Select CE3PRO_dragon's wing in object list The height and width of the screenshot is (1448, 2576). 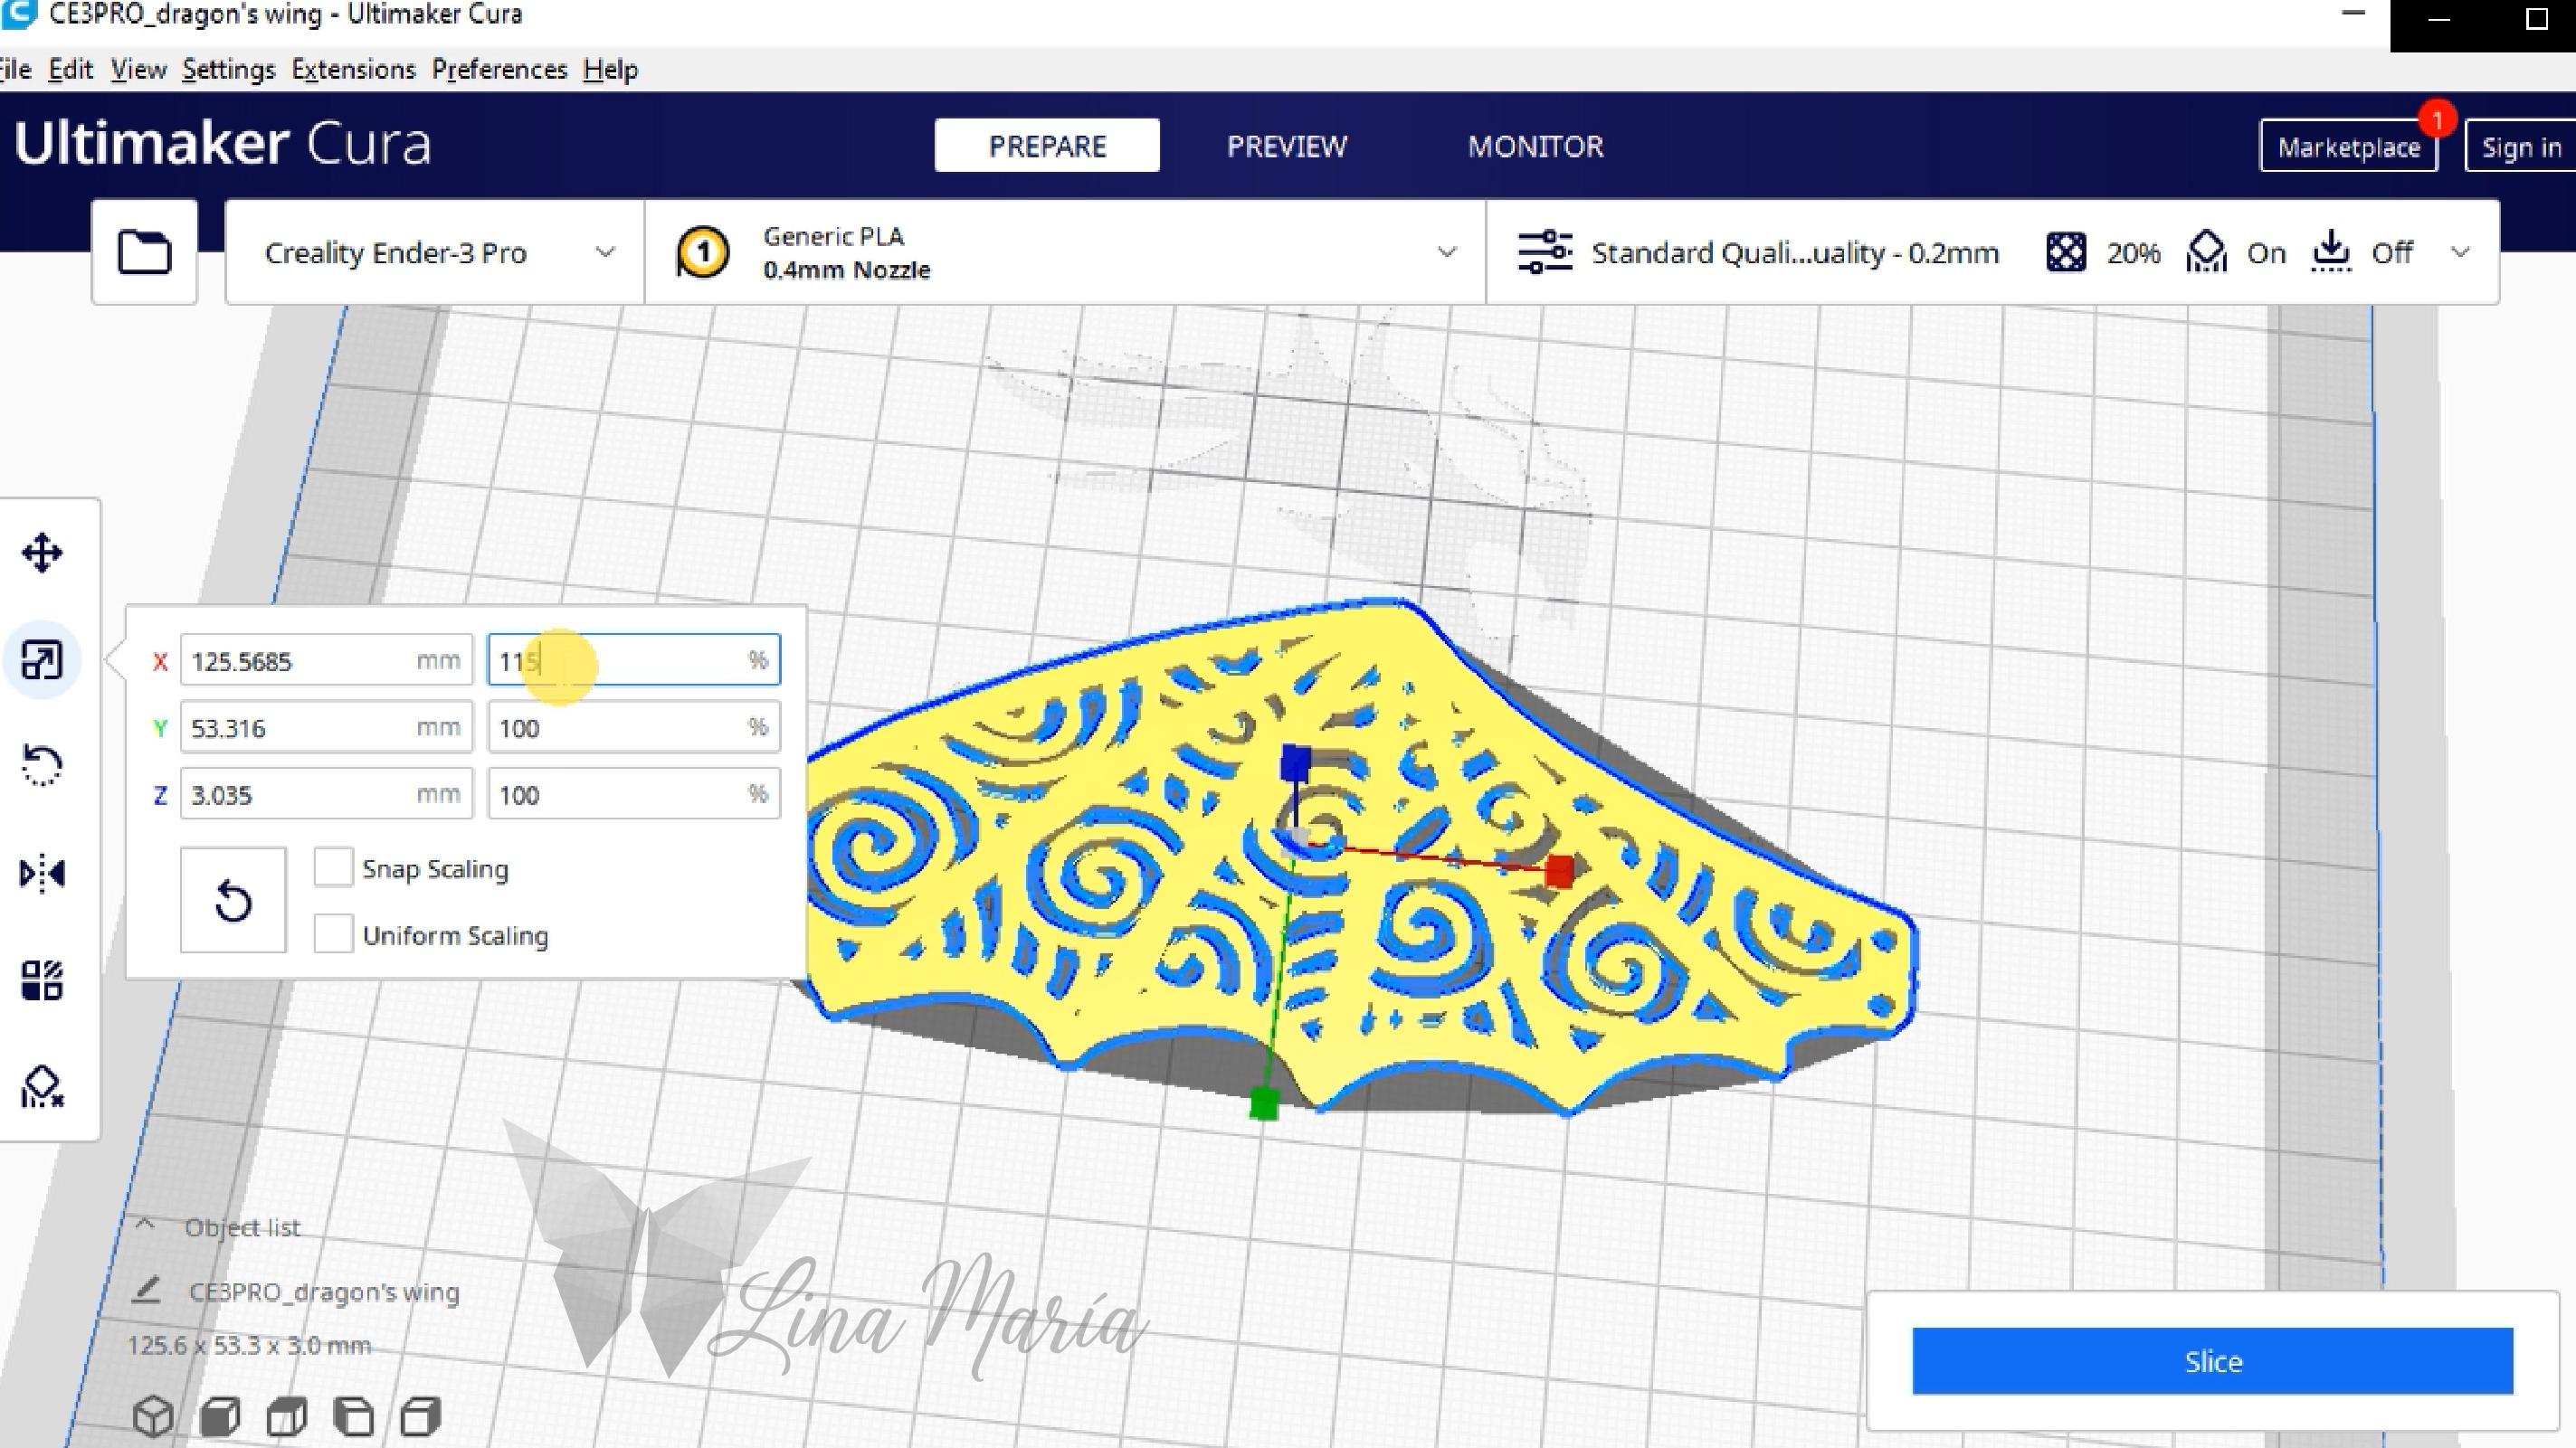coord(324,1292)
